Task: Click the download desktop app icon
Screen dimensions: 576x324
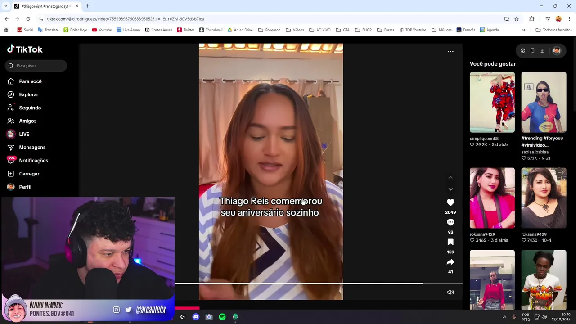Action: click(x=542, y=51)
